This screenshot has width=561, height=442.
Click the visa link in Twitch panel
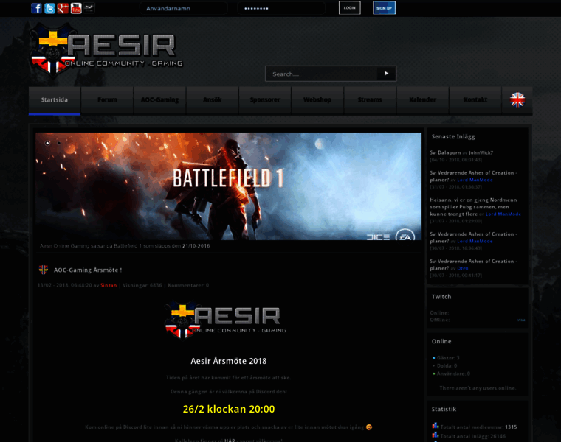tap(521, 320)
